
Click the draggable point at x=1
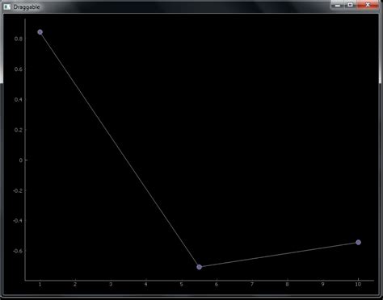[40, 32]
